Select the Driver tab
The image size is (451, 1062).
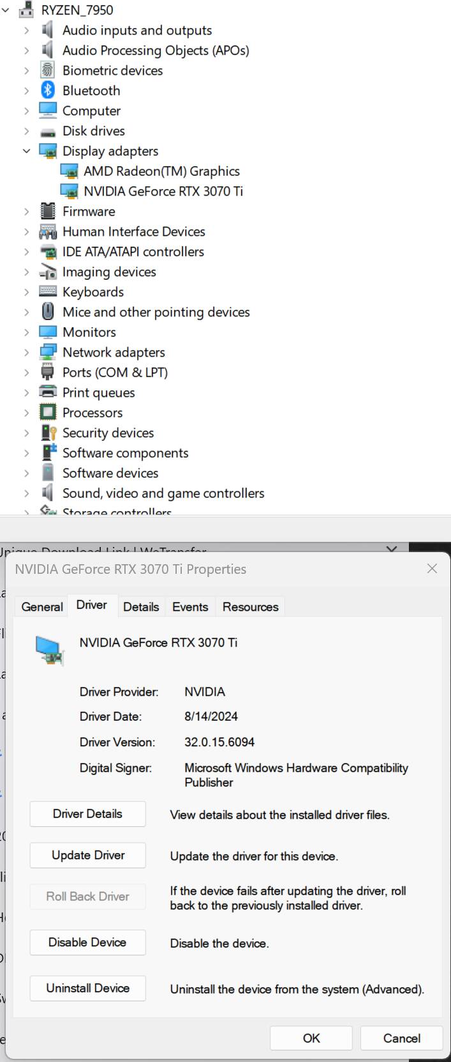tap(92, 604)
